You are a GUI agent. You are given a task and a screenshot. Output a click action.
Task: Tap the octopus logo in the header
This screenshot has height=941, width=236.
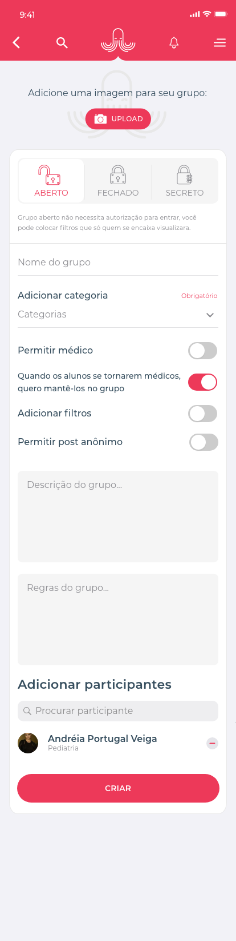coord(118,41)
